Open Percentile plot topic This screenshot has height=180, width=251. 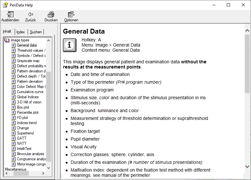(x=28, y=112)
